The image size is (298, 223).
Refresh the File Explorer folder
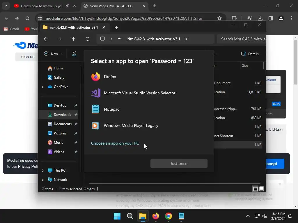pyautogui.click(x=87, y=39)
